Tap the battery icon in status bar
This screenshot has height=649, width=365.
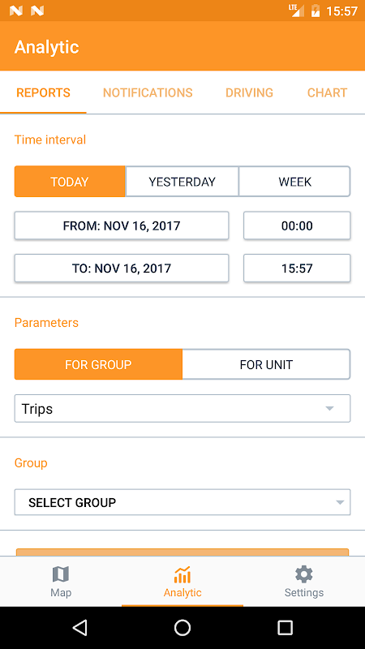point(316,11)
